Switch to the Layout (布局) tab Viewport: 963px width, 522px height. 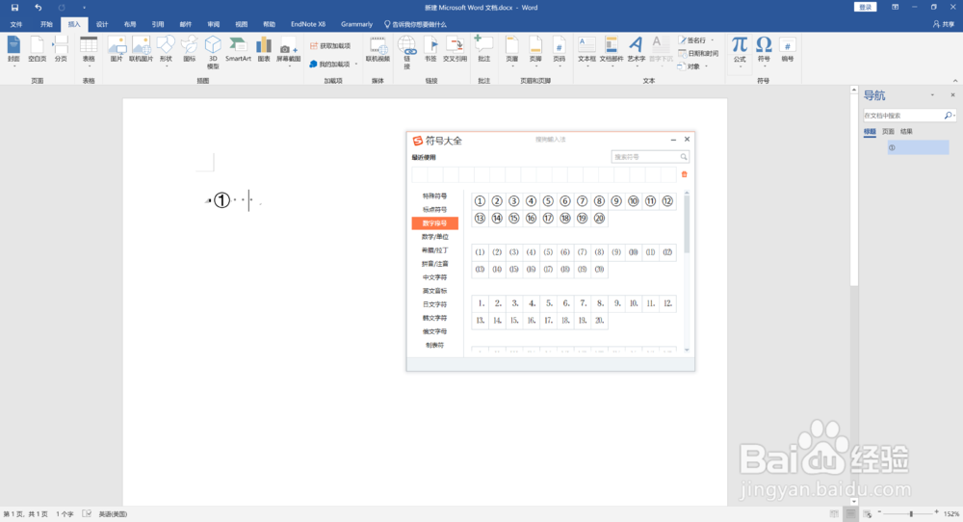tap(130, 25)
